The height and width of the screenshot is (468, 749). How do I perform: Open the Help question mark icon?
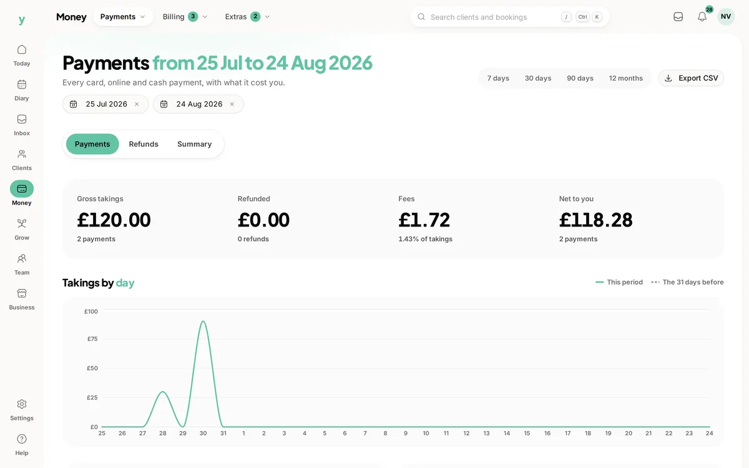click(22, 439)
